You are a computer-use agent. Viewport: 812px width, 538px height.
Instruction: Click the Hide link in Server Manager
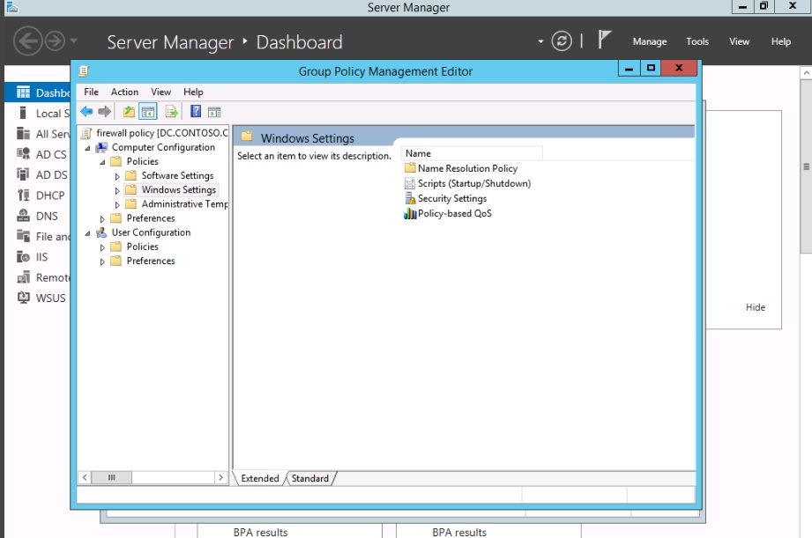(756, 307)
